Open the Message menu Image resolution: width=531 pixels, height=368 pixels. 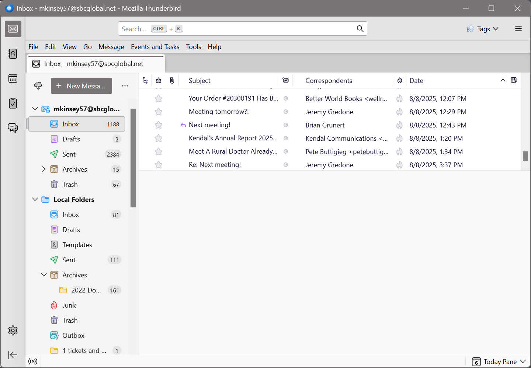[111, 47]
